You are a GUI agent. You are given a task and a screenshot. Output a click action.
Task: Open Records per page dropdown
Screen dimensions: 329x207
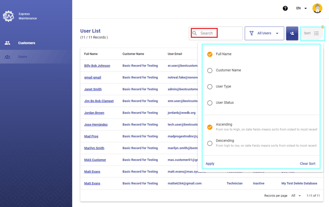coord(296,196)
